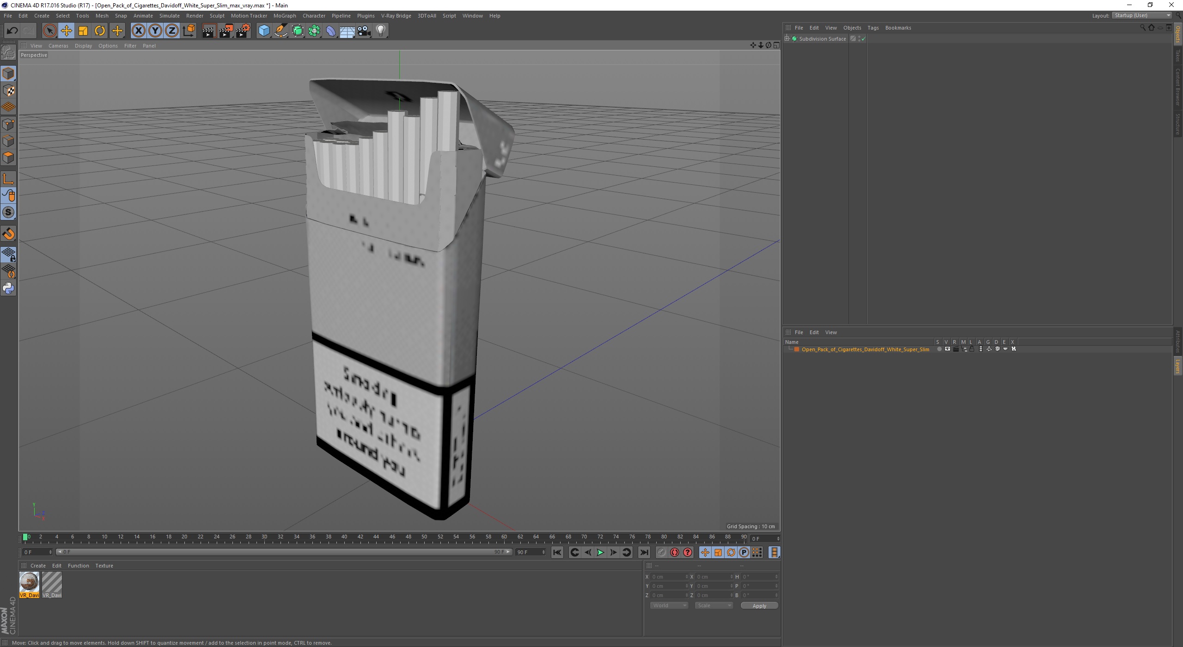The height and width of the screenshot is (647, 1183).
Task: Open the Layout Startup dropdown
Action: coord(1142,16)
